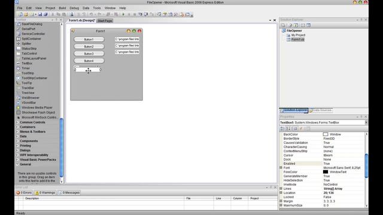Click the Categorized view icon in Properties
This screenshot has width=383, height=215.
point(282,128)
